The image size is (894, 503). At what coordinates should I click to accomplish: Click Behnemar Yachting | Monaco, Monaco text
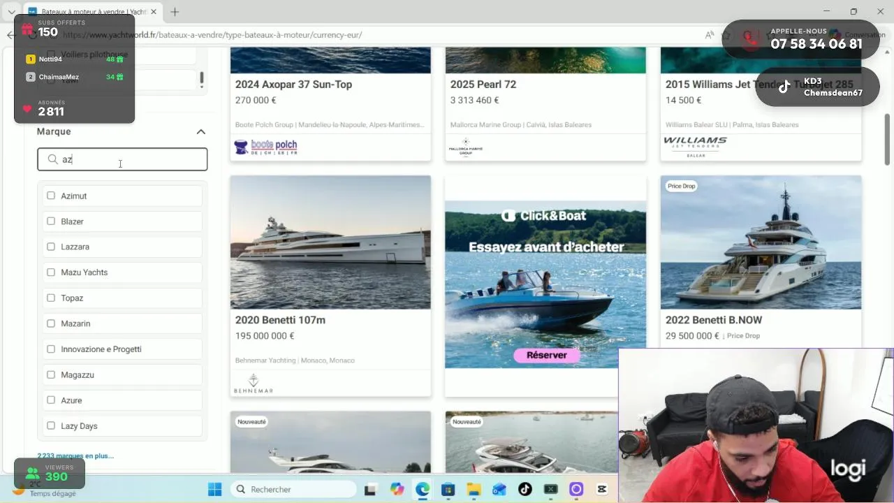click(x=295, y=360)
